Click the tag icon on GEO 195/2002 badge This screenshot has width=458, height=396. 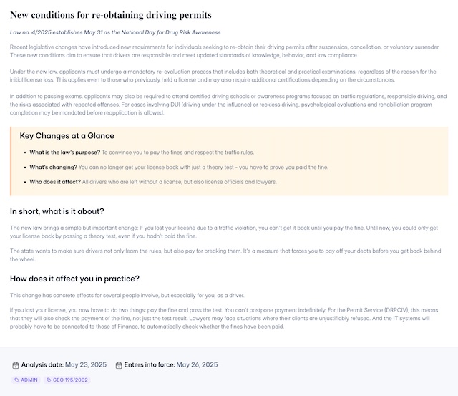(49, 380)
